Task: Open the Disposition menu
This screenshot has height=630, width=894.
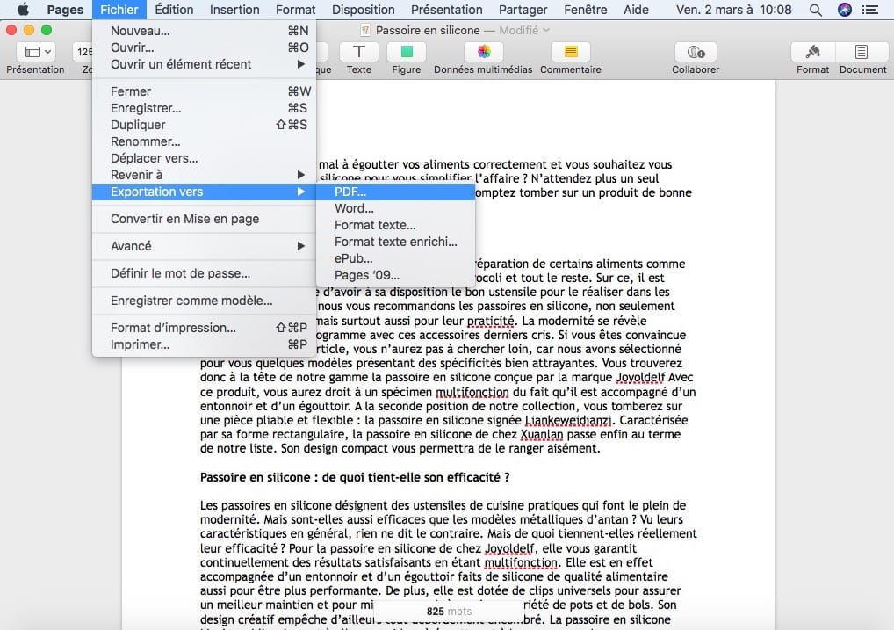Action: tap(364, 10)
